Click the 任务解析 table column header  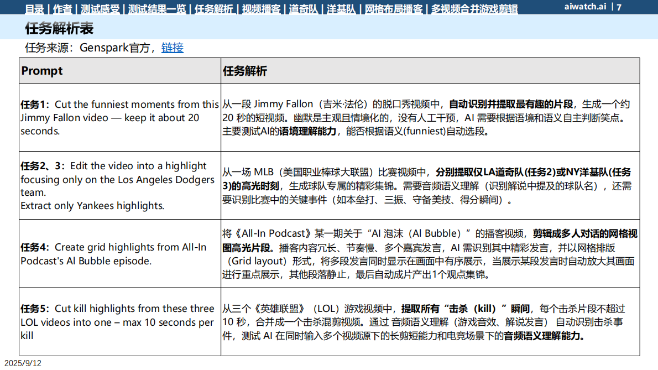244,71
